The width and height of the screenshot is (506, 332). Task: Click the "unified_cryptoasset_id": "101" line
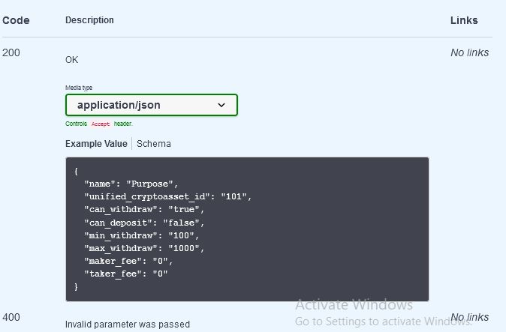[x=168, y=196]
